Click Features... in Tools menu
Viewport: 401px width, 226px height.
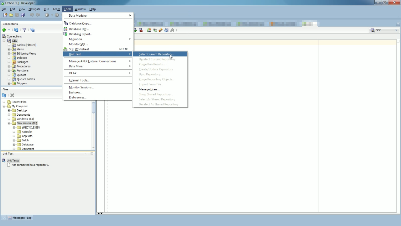[x=98, y=92]
